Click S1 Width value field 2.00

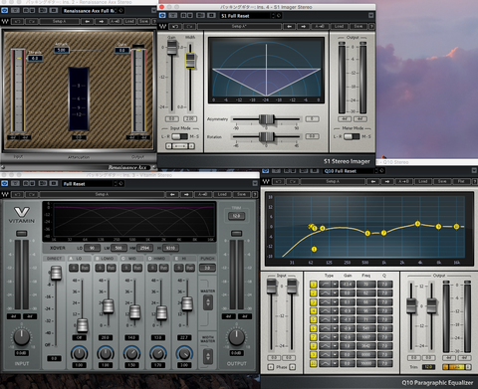(190, 118)
